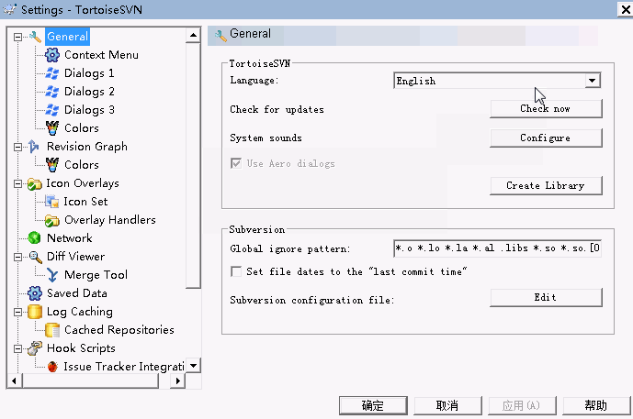The height and width of the screenshot is (419, 633).
Task: Click the Icon Set icon
Action: point(52,202)
